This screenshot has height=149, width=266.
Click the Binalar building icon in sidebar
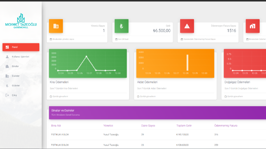coord(7,66)
